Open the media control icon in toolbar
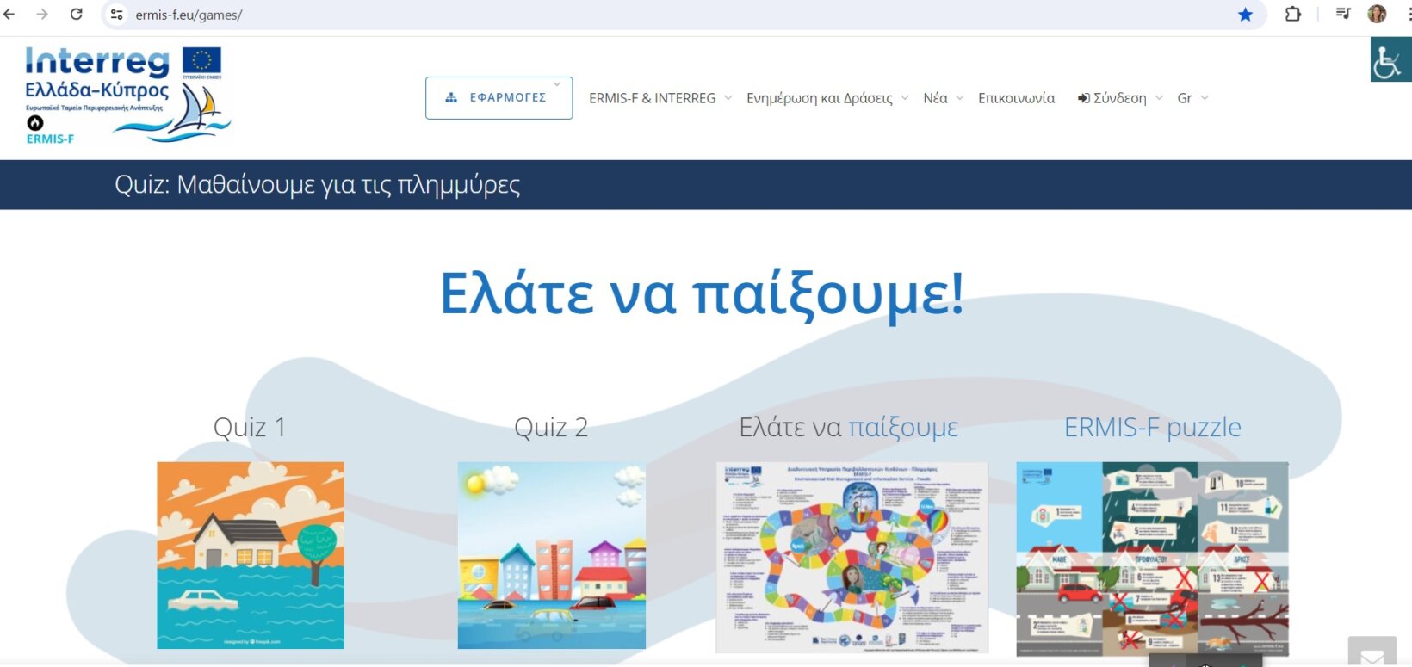1412x667 pixels. click(1342, 15)
